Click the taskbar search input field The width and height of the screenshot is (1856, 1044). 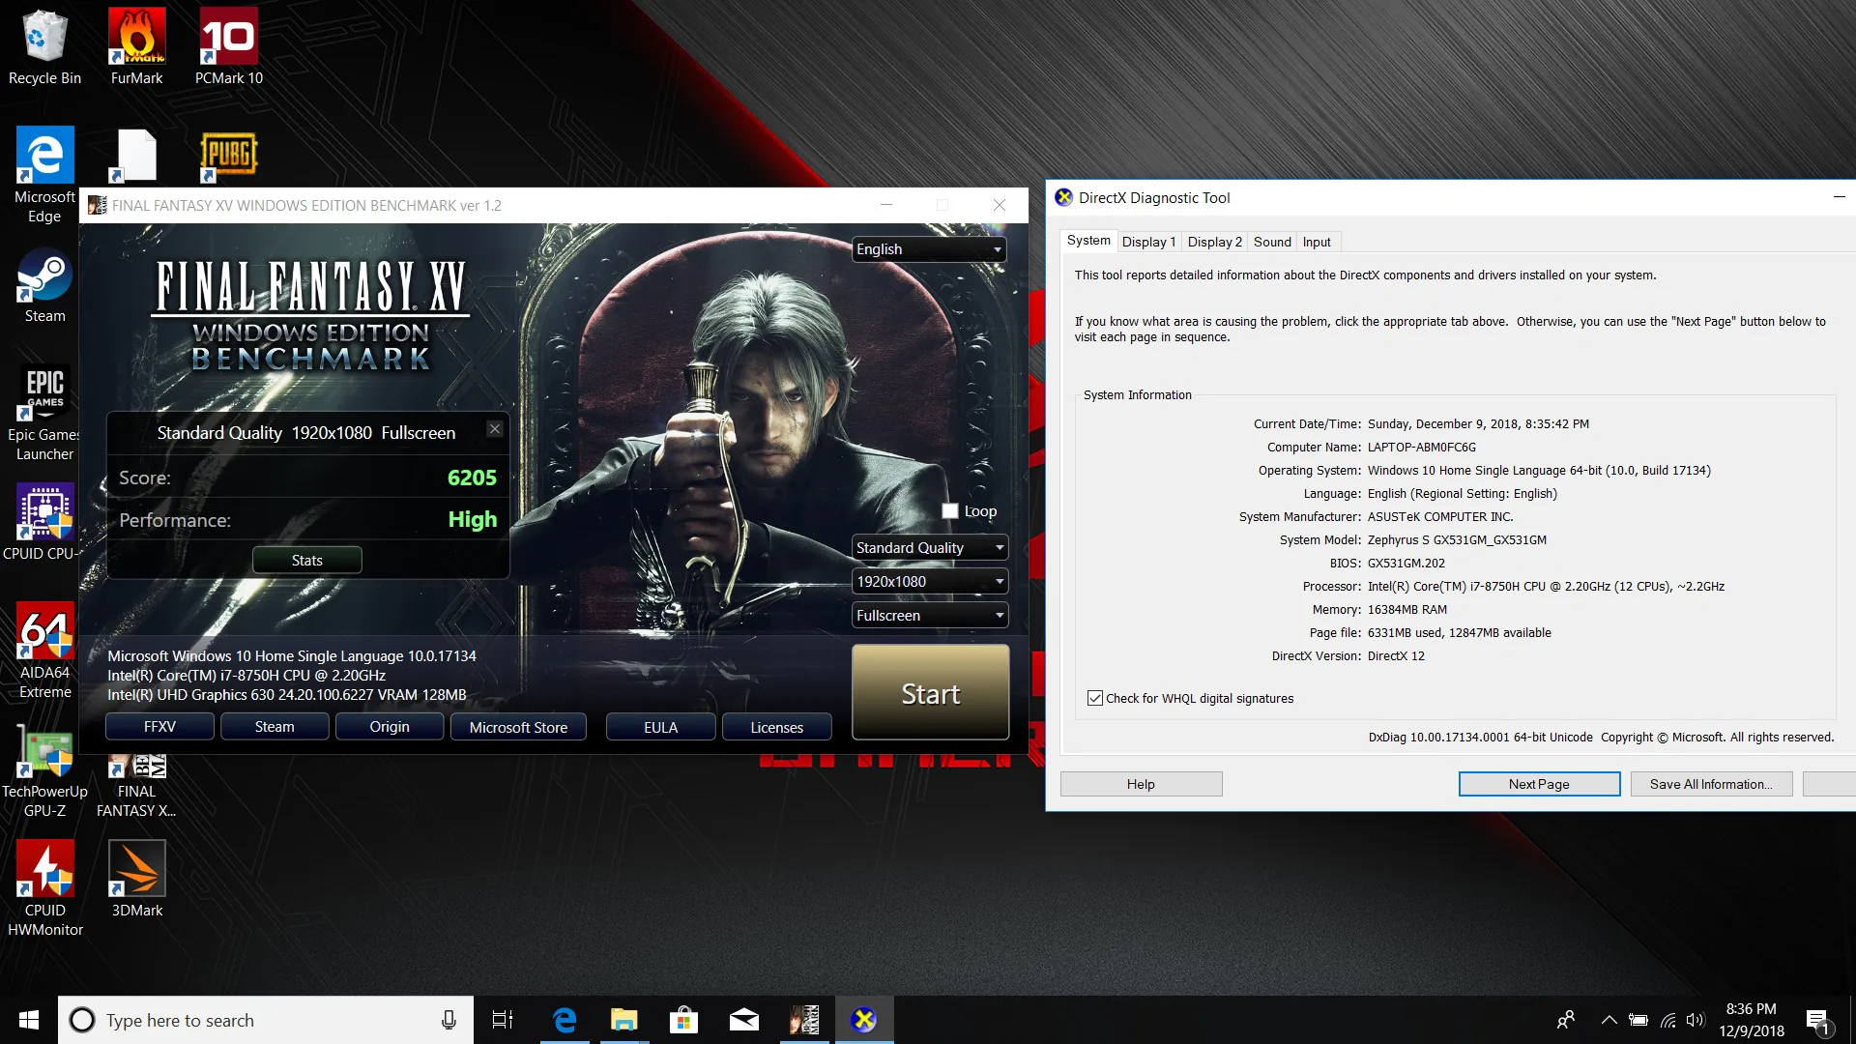(x=266, y=1020)
